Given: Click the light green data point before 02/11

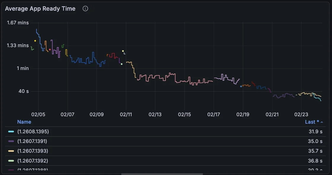Looking at the screenshot, I should [122, 64].
